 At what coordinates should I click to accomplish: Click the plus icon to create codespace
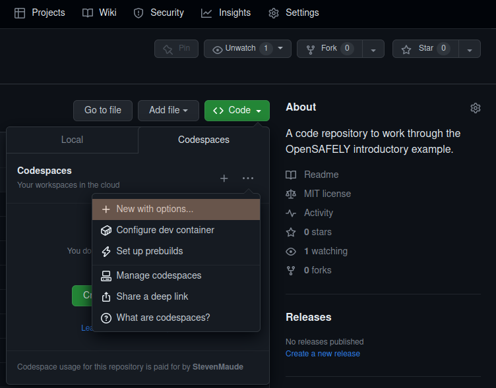pos(224,178)
